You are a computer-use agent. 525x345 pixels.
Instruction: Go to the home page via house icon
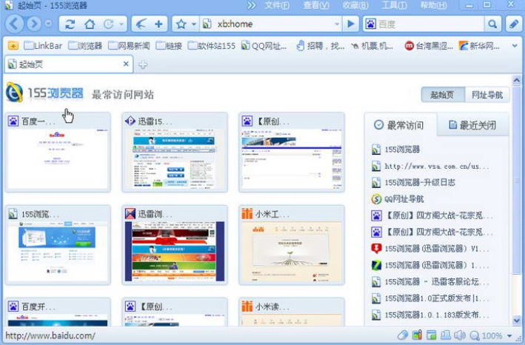(90, 24)
